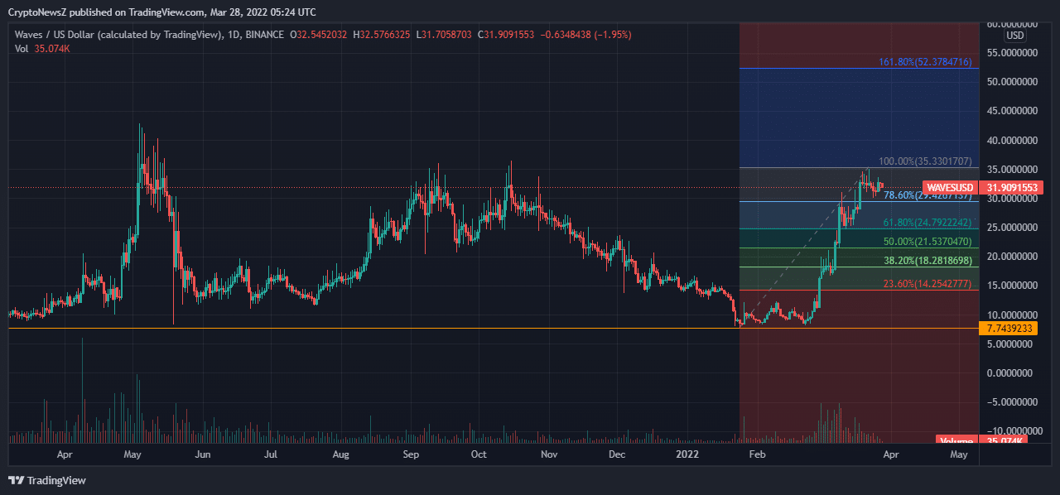
Task: Click the red Volume tag on price axis
Action: (956, 440)
